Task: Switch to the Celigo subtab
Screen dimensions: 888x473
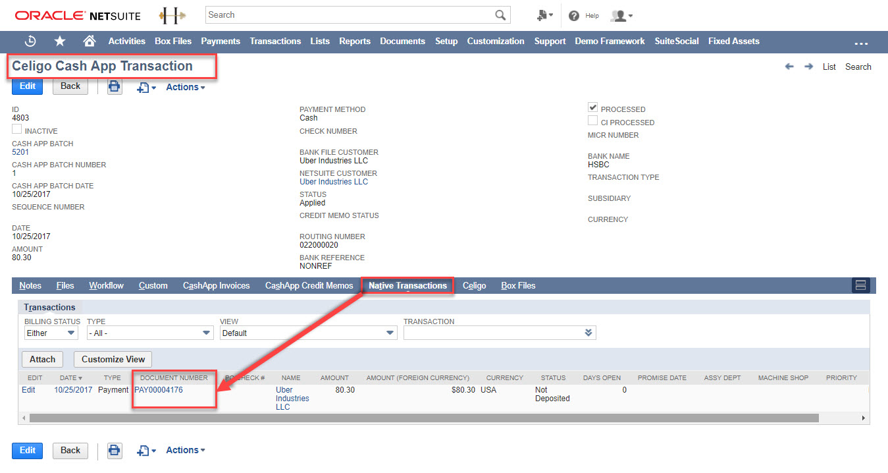Action: pyautogui.click(x=475, y=285)
